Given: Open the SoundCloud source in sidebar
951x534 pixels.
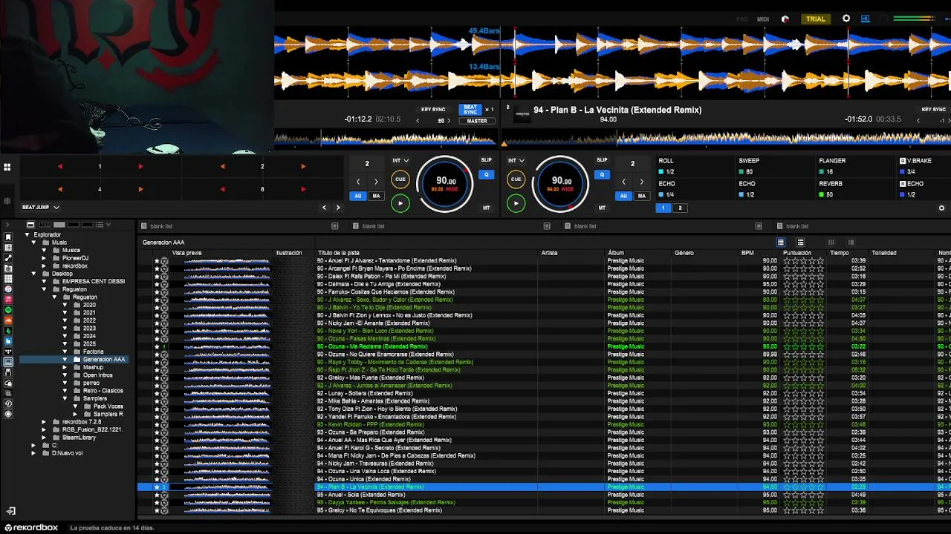Looking at the screenshot, I should pos(8,320).
